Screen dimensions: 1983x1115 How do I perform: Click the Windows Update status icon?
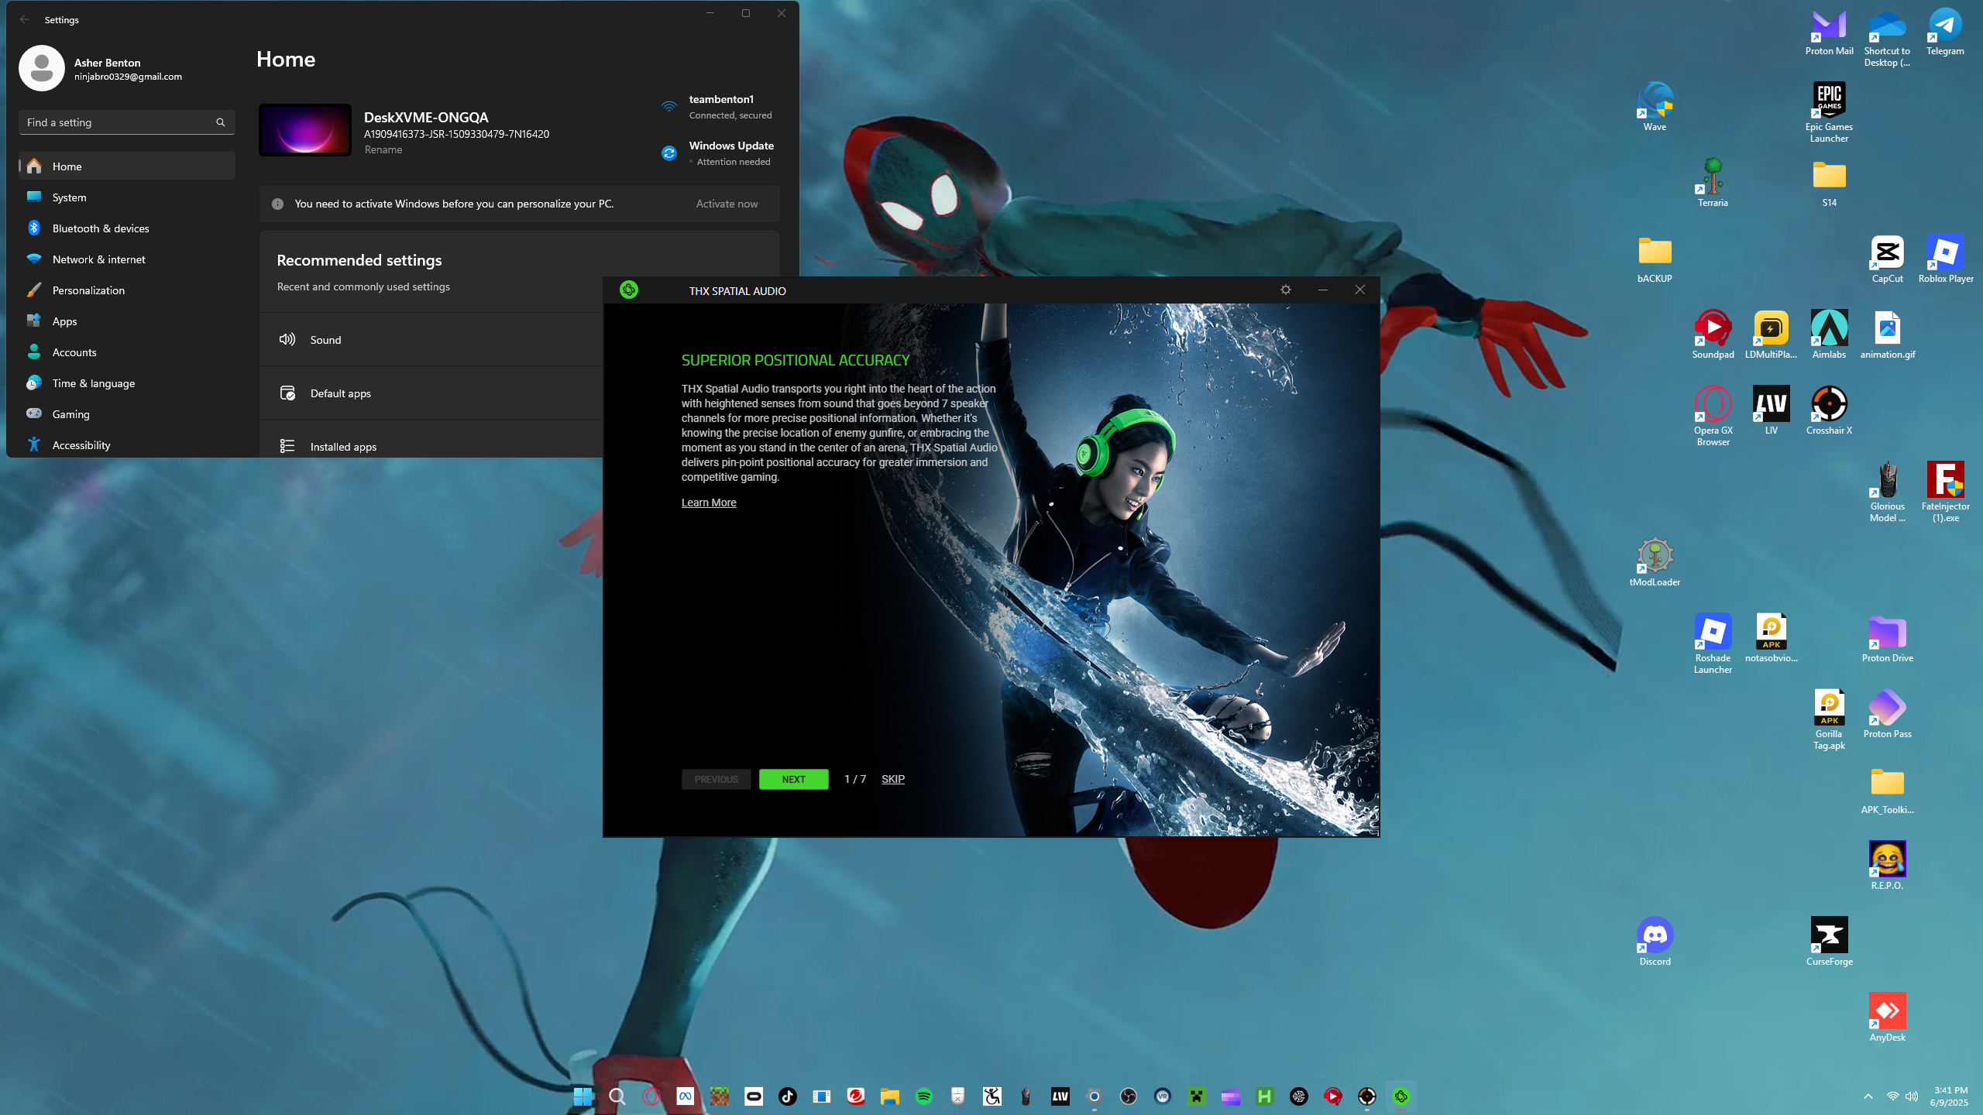(669, 153)
